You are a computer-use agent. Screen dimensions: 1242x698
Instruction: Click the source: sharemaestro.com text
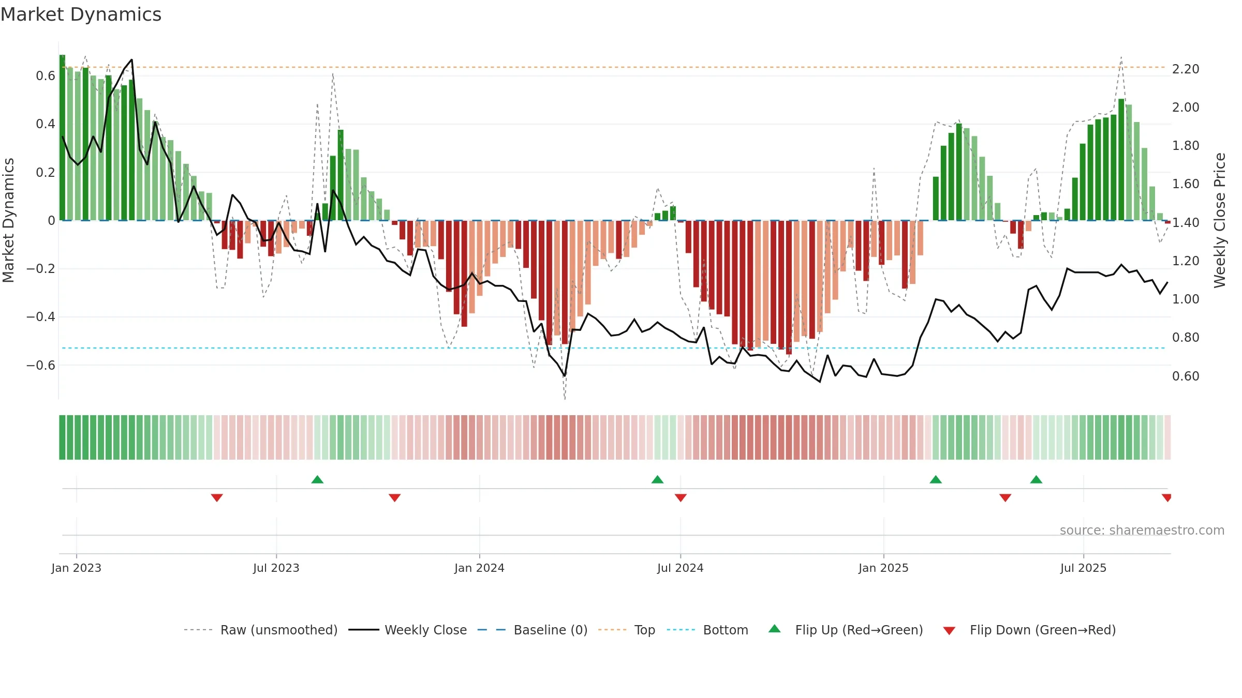[1142, 530]
